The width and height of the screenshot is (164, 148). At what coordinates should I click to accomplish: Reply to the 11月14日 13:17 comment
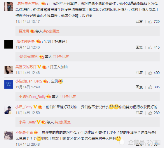click(x=139, y=22)
